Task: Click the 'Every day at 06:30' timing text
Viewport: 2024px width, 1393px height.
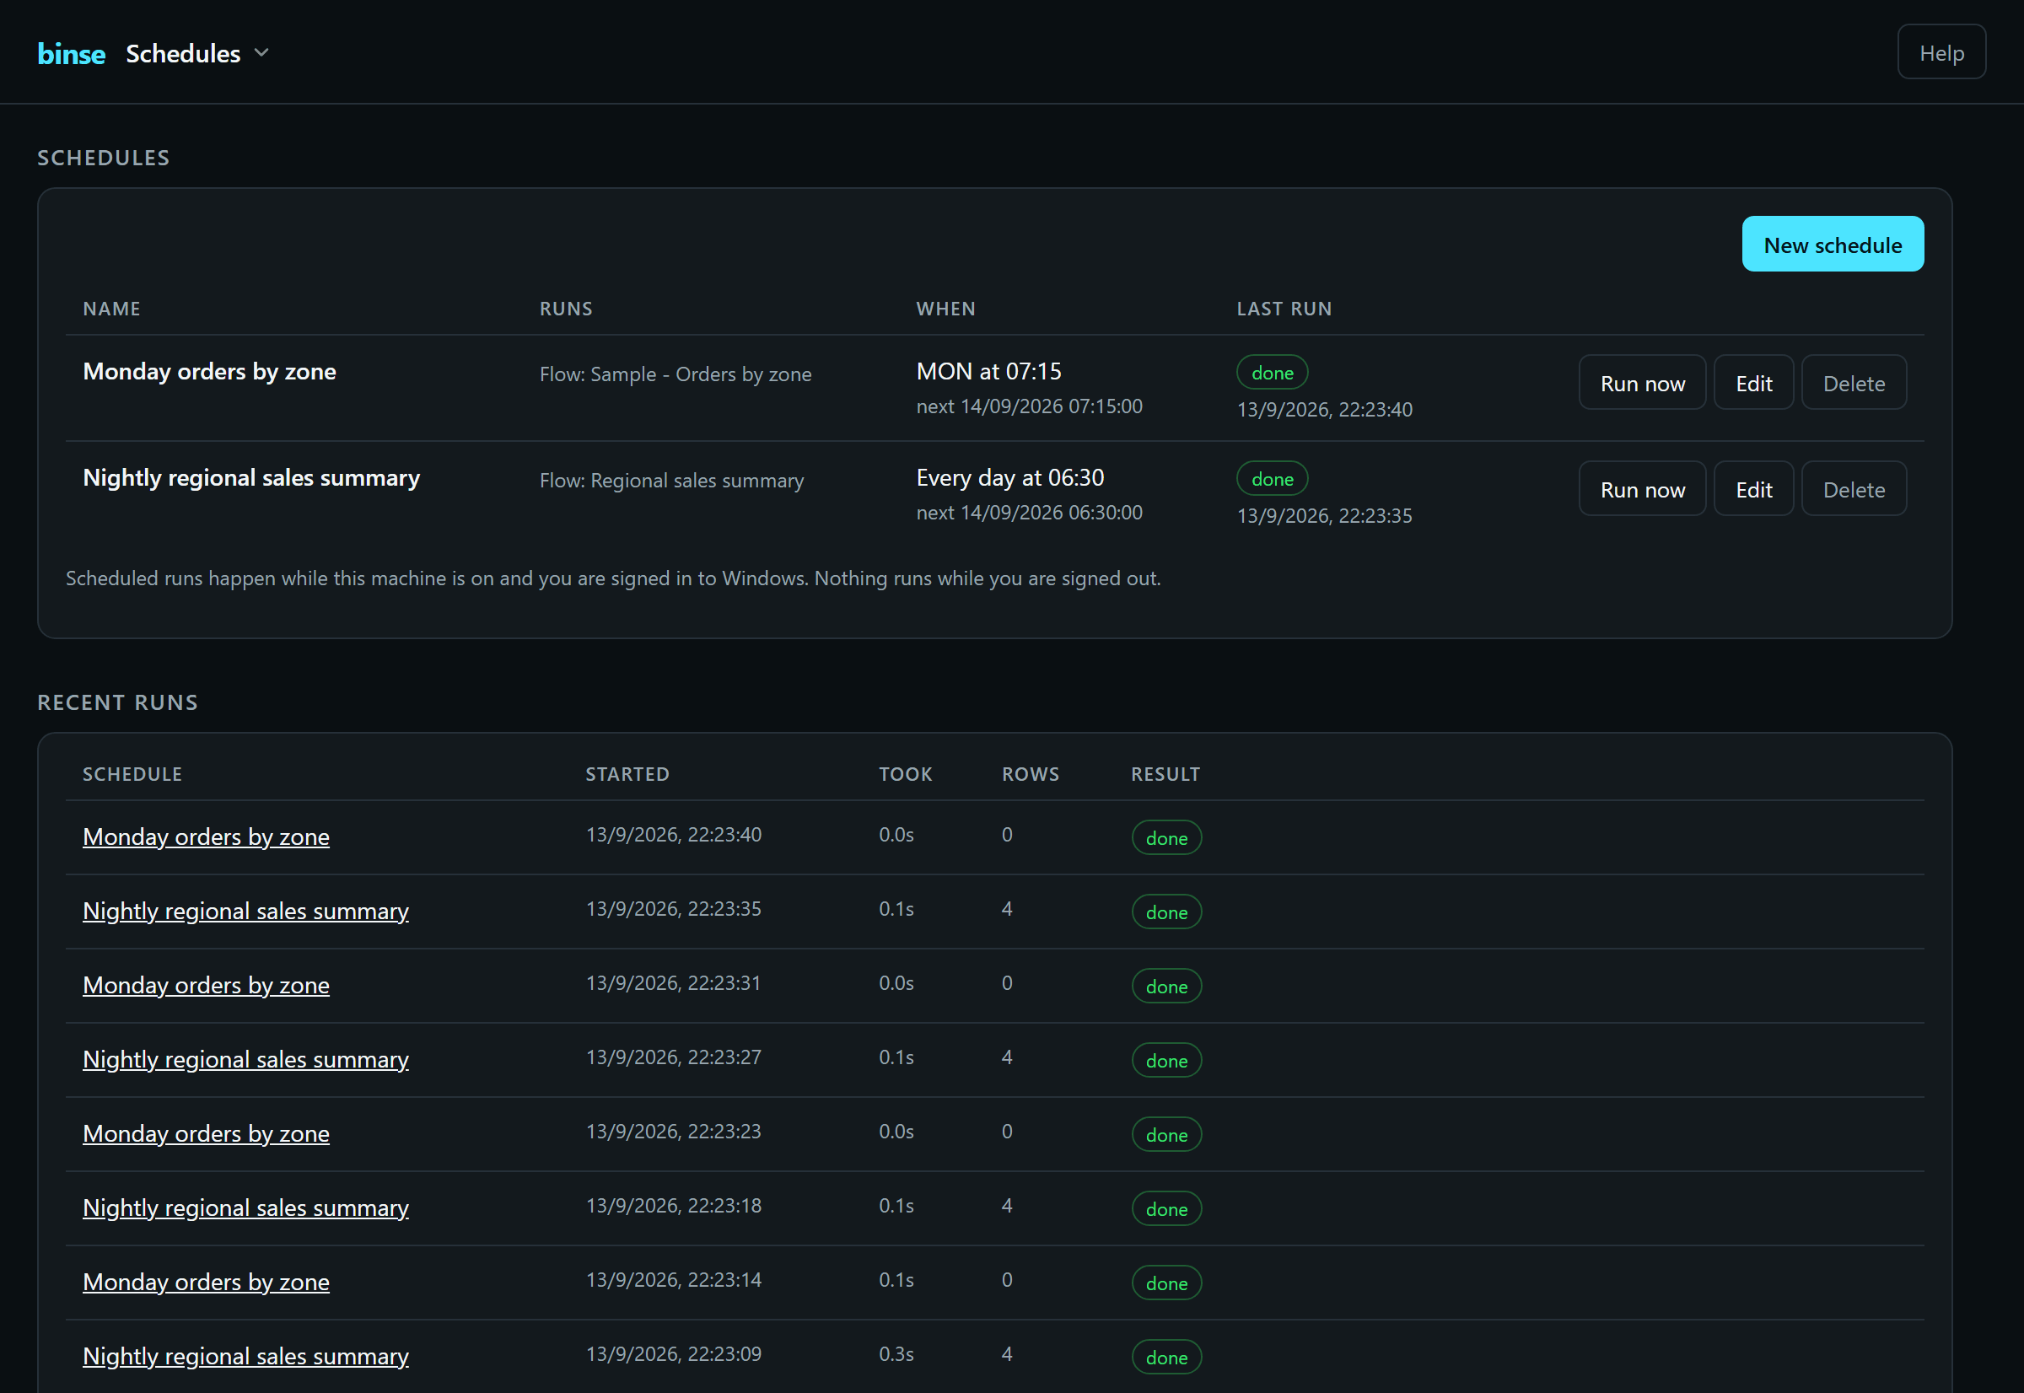Action: pyautogui.click(x=1009, y=478)
